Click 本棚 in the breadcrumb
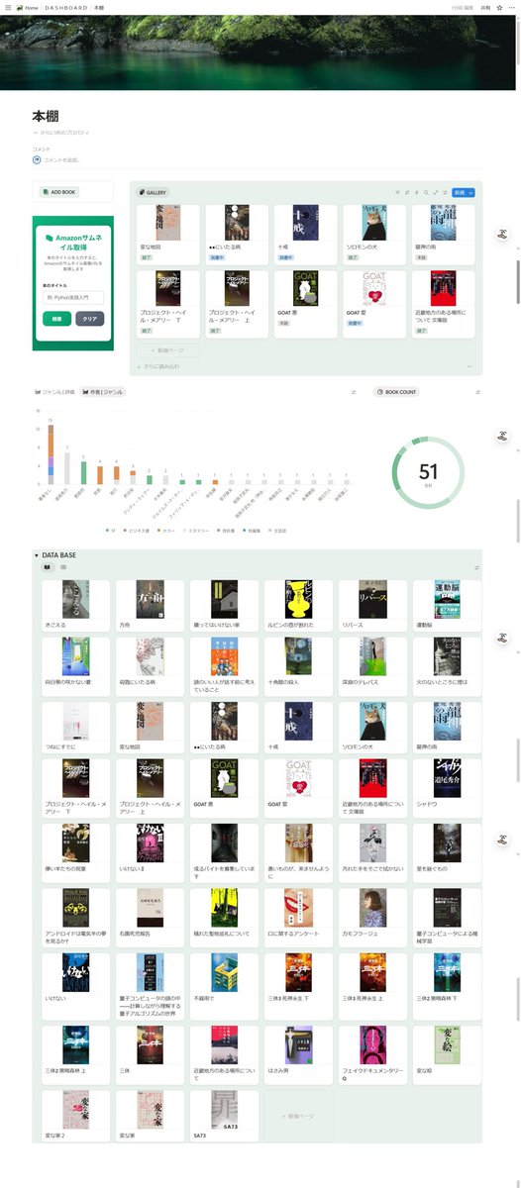This screenshot has width=521, height=1188. pyautogui.click(x=99, y=7)
